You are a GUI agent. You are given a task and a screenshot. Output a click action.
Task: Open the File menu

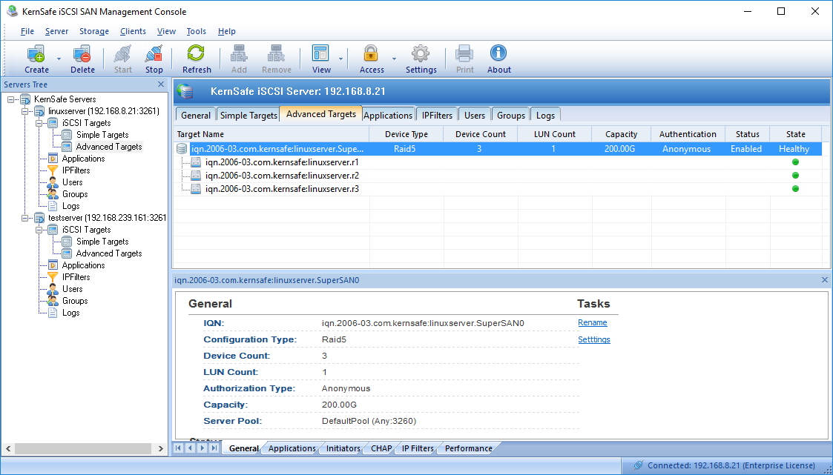(27, 31)
